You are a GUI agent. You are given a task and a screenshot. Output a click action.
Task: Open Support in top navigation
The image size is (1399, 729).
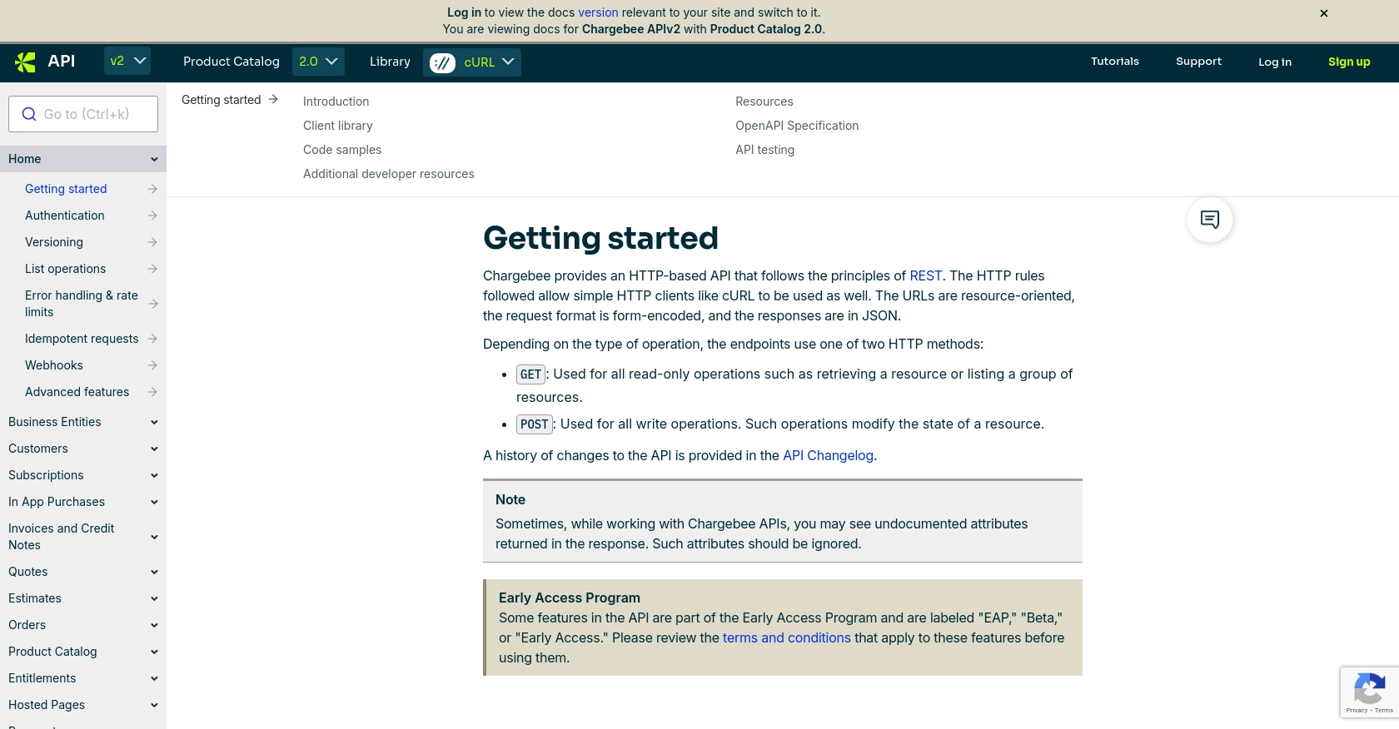point(1198,62)
